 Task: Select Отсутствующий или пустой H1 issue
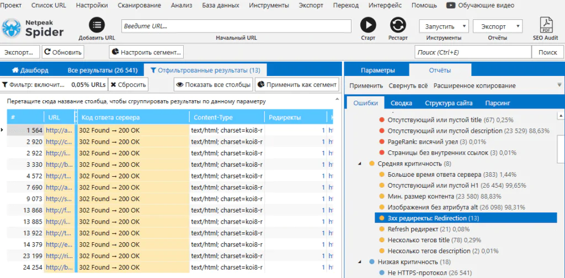tap(456, 186)
